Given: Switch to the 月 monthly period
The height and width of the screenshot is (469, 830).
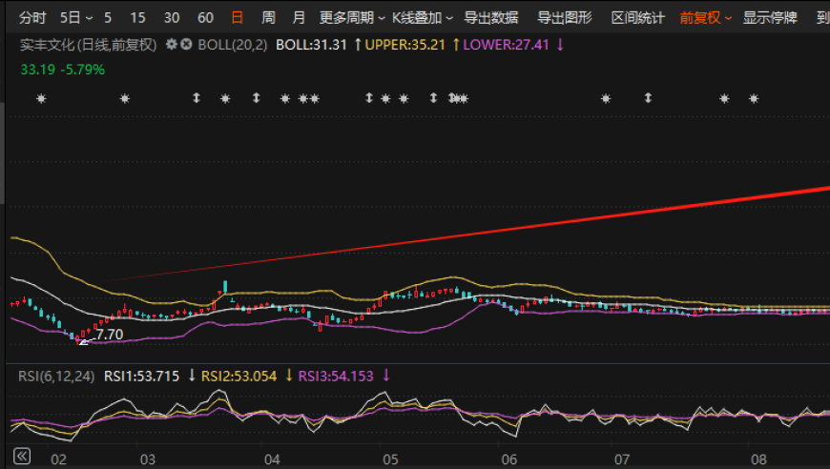Looking at the screenshot, I should (299, 17).
